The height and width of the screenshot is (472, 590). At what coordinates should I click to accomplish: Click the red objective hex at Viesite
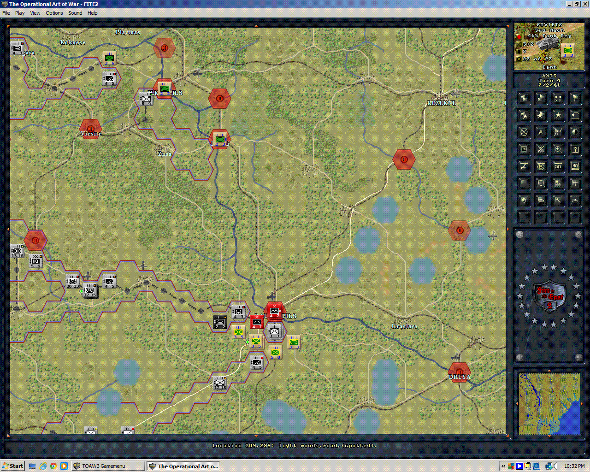point(90,129)
